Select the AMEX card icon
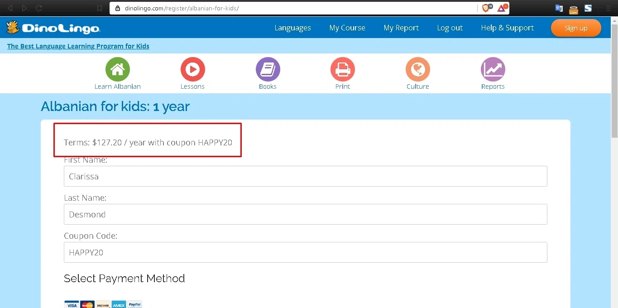618x308 pixels. [x=119, y=304]
